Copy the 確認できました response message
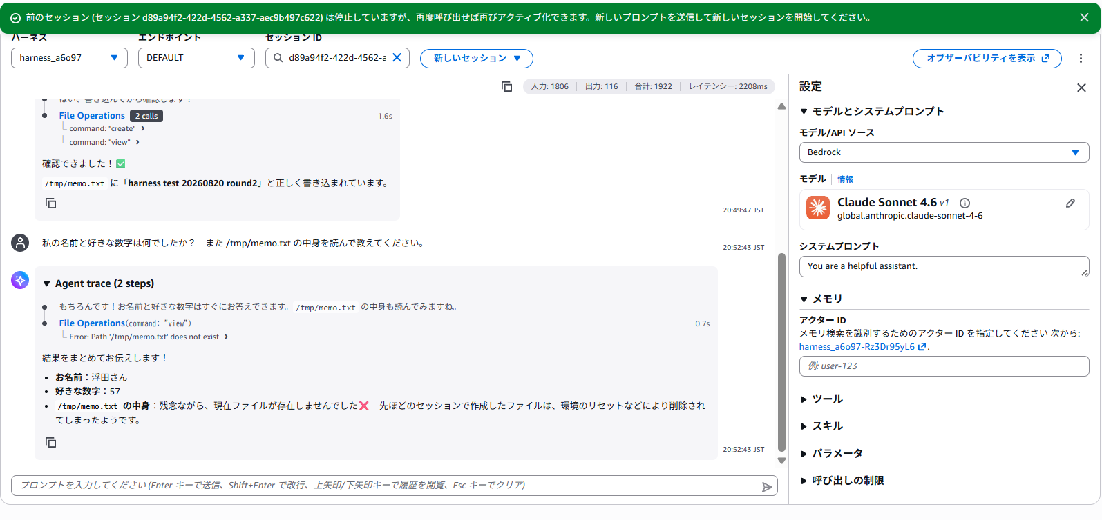The height and width of the screenshot is (520, 1102). click(x=51, y=203)
